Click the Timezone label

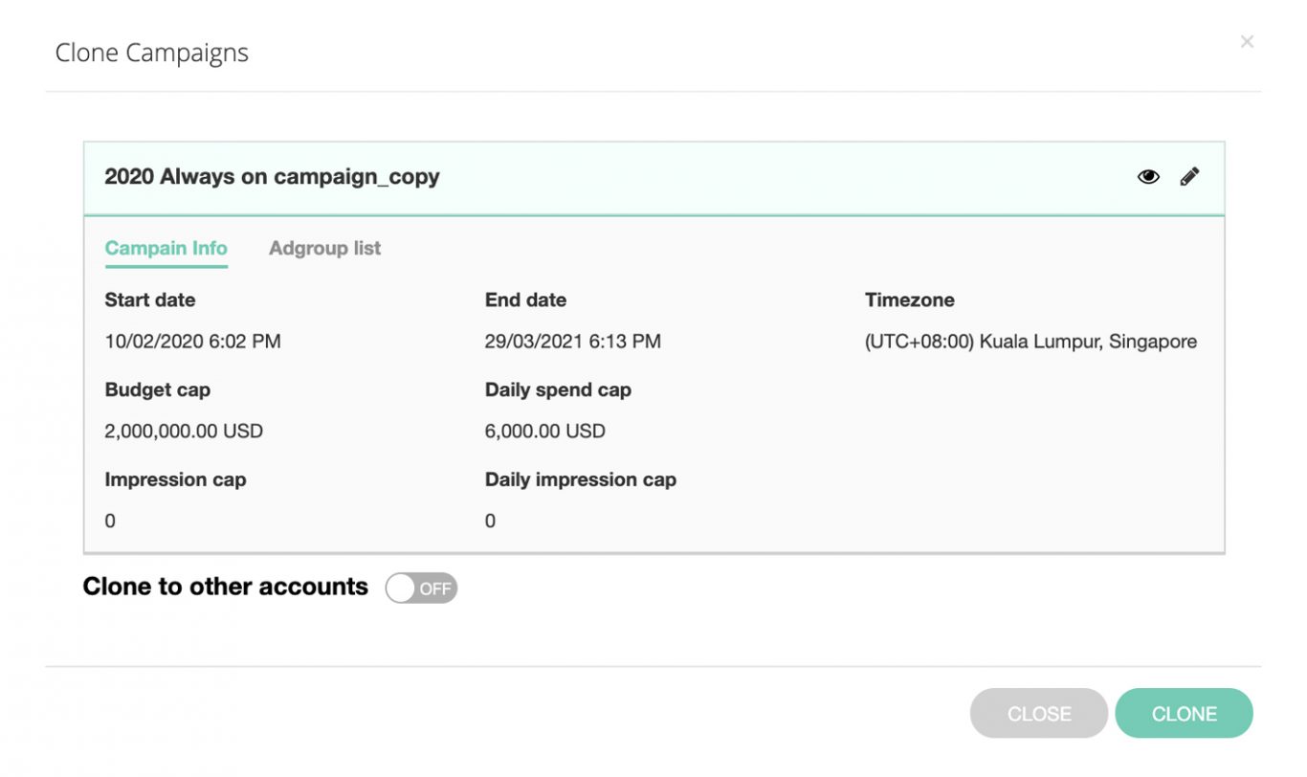pyautogui.click(x=910, y=300)
